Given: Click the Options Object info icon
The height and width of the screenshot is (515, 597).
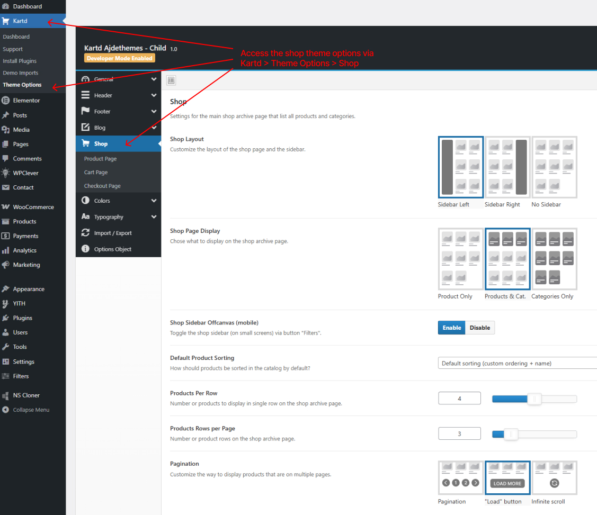Looking at the screenshot, I should point(85,249).
